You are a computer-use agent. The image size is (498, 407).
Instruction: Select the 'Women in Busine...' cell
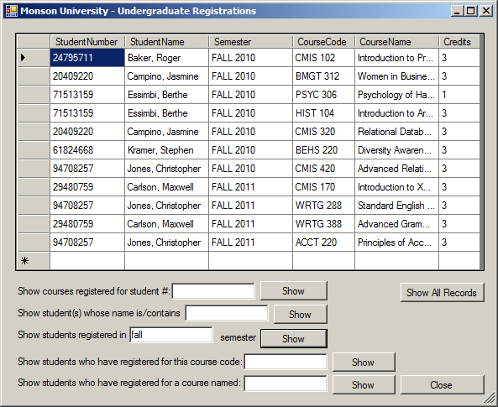click(x=396, y=76)
